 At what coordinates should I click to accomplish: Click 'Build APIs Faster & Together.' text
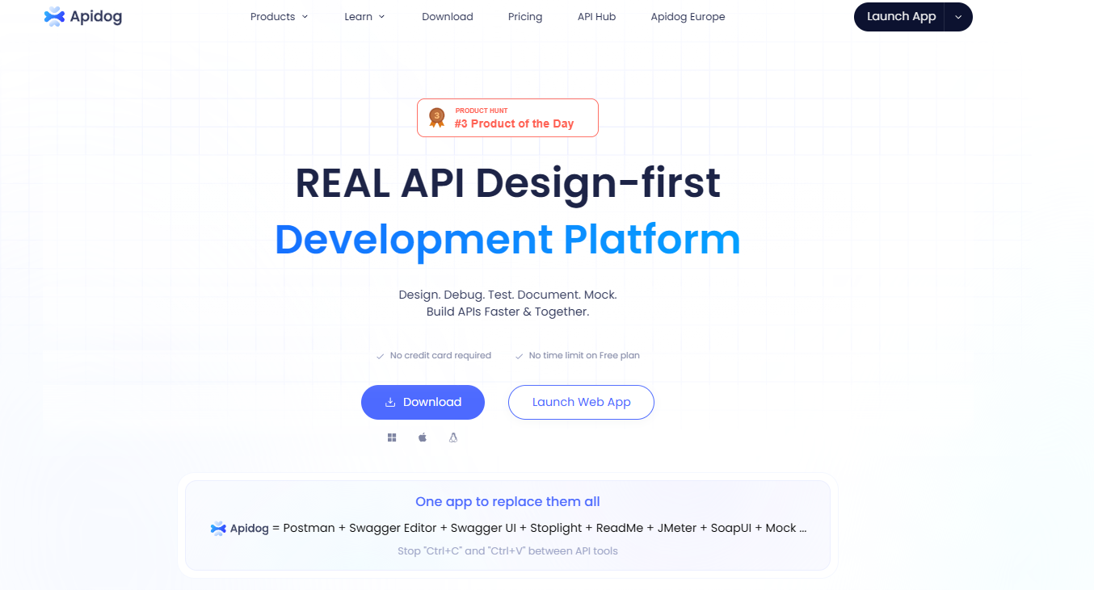(507, 312)
